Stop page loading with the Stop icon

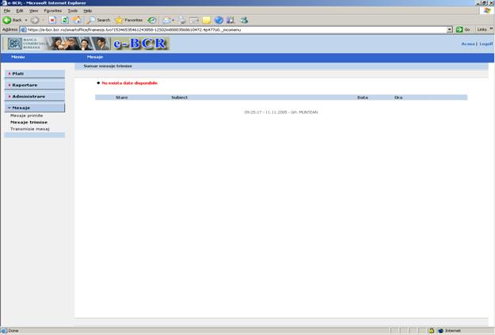click(x=52, y=20)
